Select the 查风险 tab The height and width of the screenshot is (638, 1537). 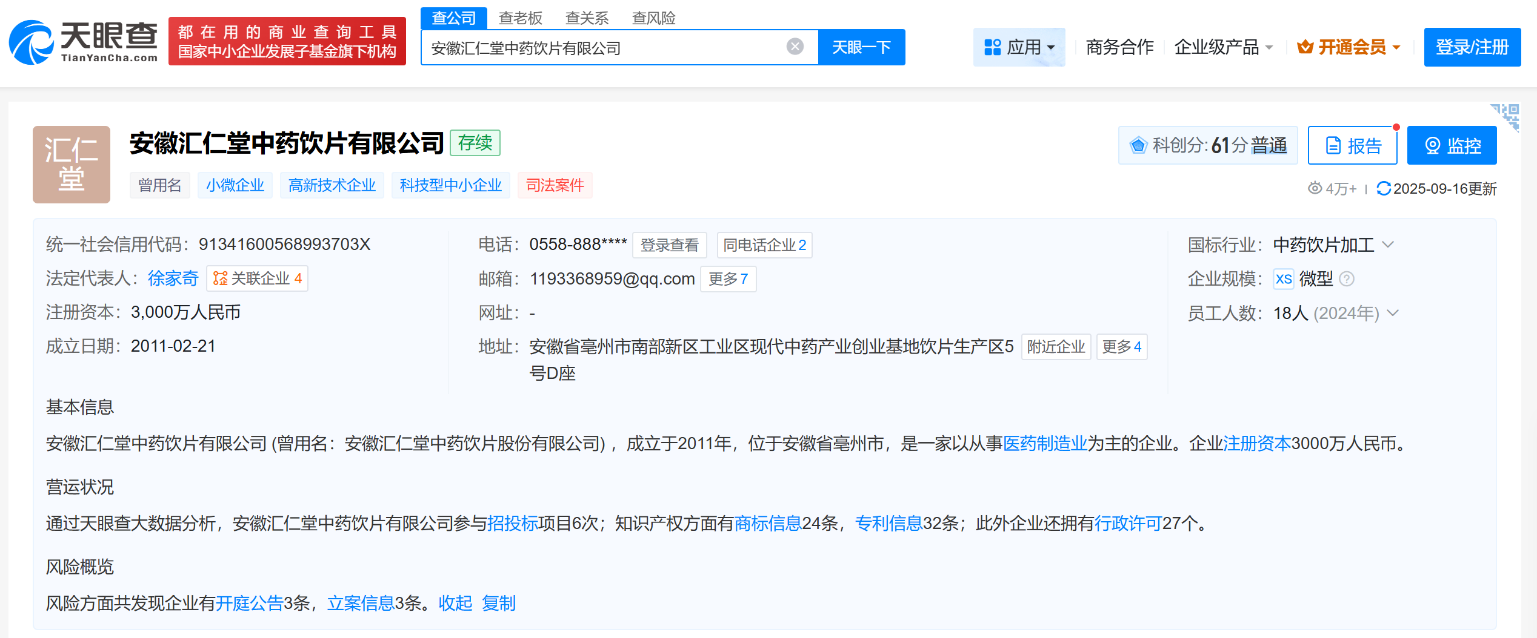653,18
